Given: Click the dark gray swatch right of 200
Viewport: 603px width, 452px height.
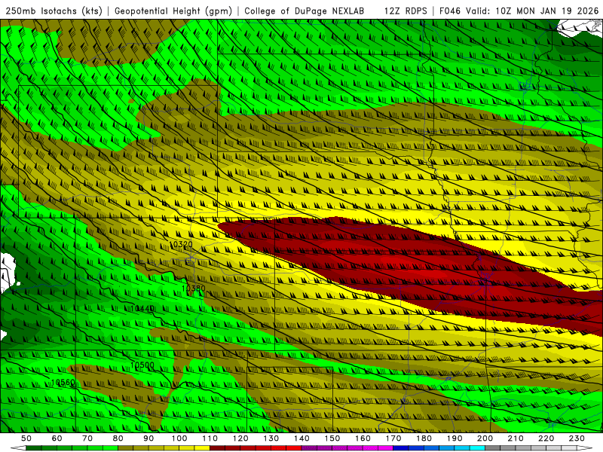Looking at the screenshot, I should point(493,448).
